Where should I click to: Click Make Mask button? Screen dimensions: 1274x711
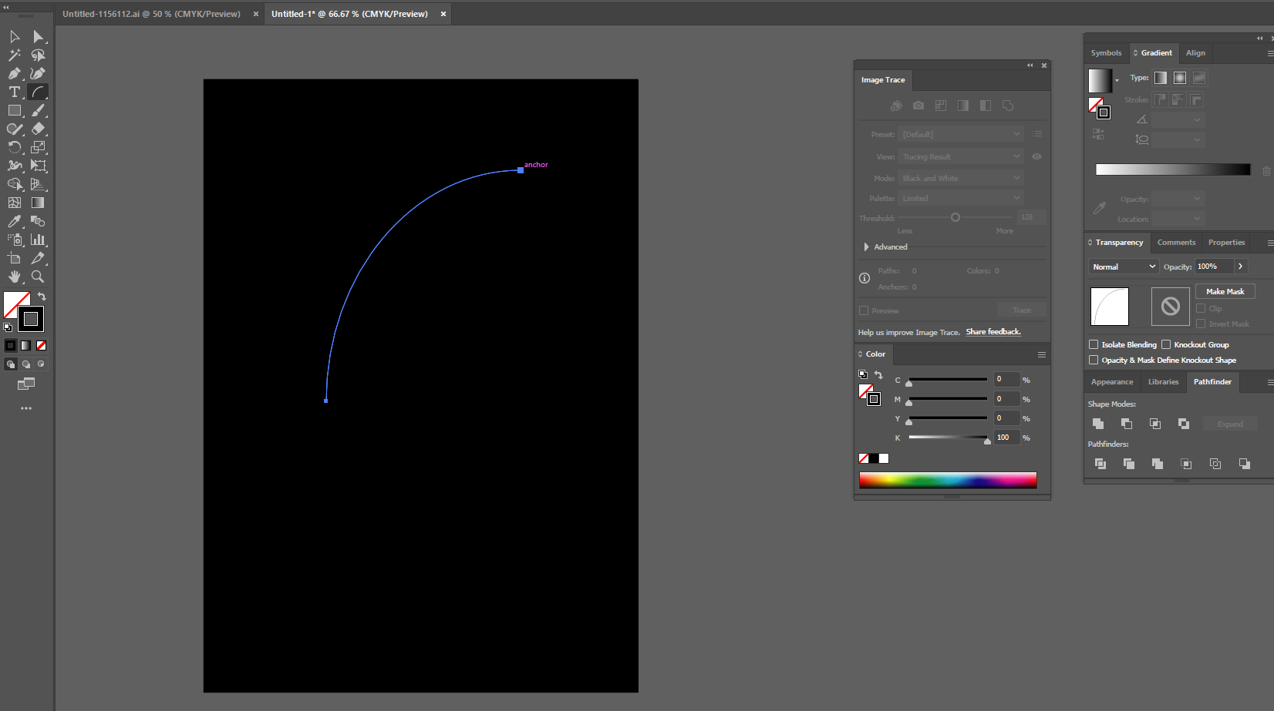[1225, 291]
